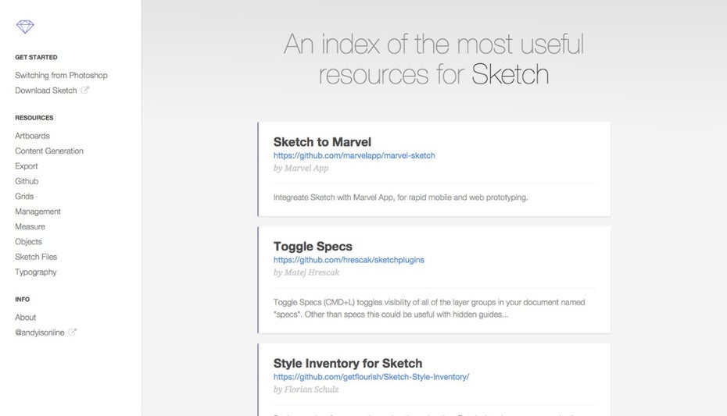Click external link icon beside Download Sketch
727x416 pixels.
tap(85, 91)
